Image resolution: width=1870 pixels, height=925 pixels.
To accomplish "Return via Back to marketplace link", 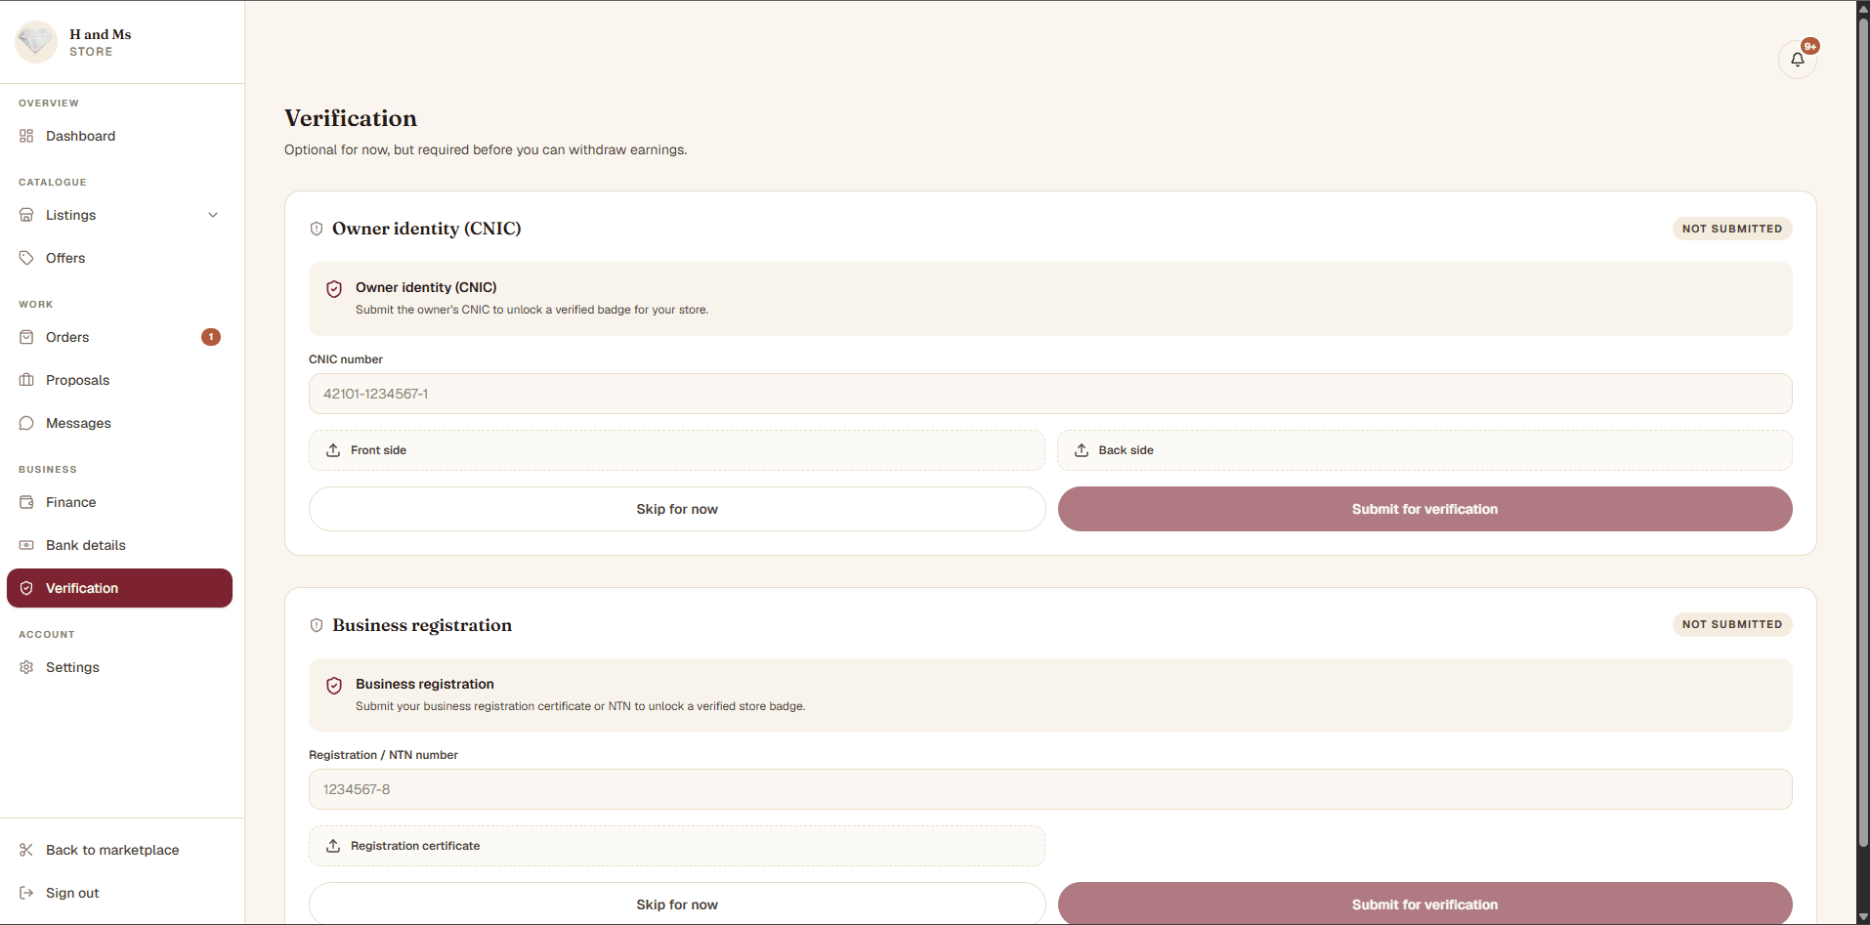I will pyautogui.click(x=119, y=850).
